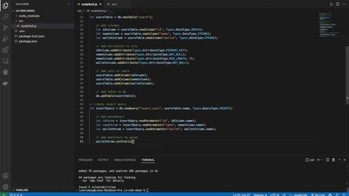Close the nodeKwil.js editor tab
Viewport: 349px width, 196px height.
pos(100,4)
